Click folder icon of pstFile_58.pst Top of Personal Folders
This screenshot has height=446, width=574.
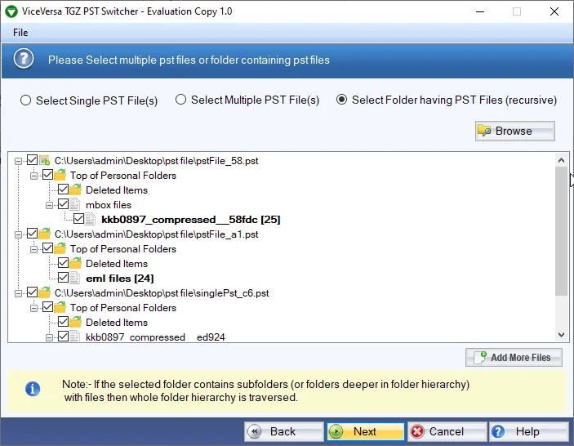(x=60, y=175)
